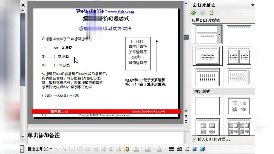Screen dimensions: 274x154
Task: Click the Home icon in the task pane
Action: (x=211, y=12)
